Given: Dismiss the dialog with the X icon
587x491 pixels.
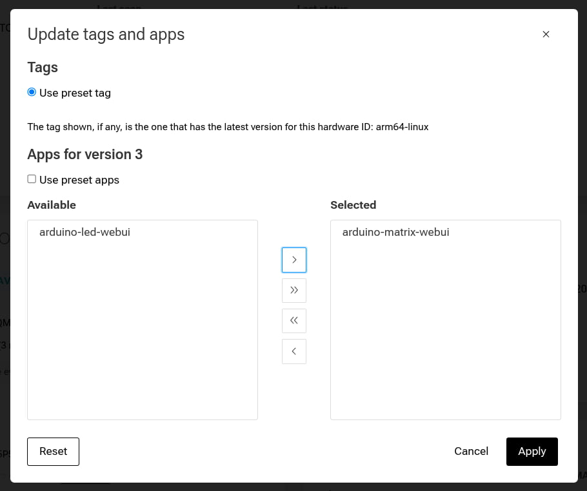Looking at the screenshot, I should [546, 34].
